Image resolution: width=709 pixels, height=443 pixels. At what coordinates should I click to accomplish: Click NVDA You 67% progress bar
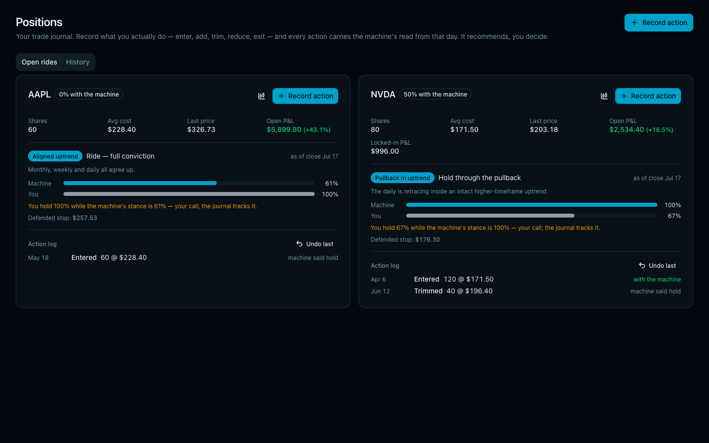532,216
